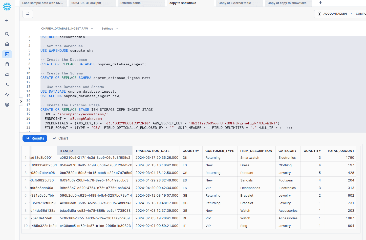Open the Search icon in sidebar
366x240 pixels.
(7, 34)
